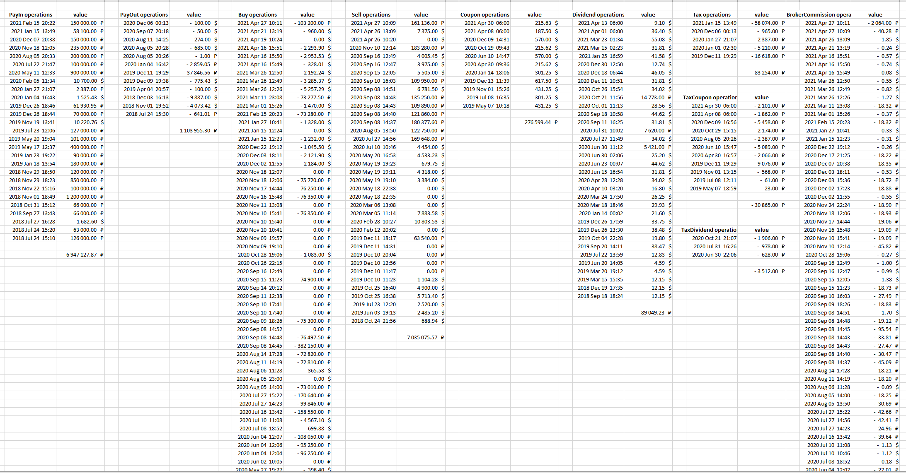Click Dividend total cell 89 049.23
Screen dimensions: 906x473
point(648,312)
